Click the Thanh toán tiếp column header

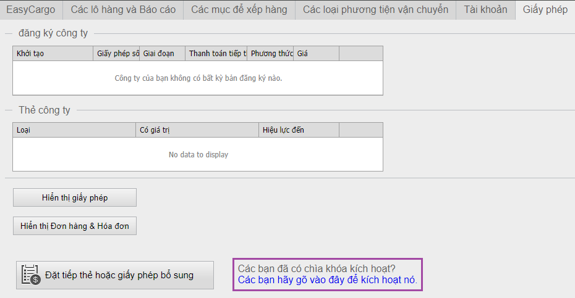point(216,54)
